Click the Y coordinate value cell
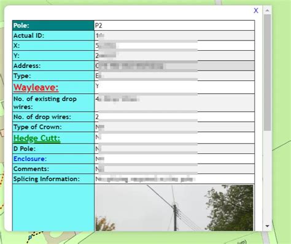 [174, 56]
